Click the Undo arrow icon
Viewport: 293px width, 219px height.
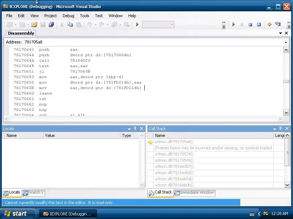point(89,24)
